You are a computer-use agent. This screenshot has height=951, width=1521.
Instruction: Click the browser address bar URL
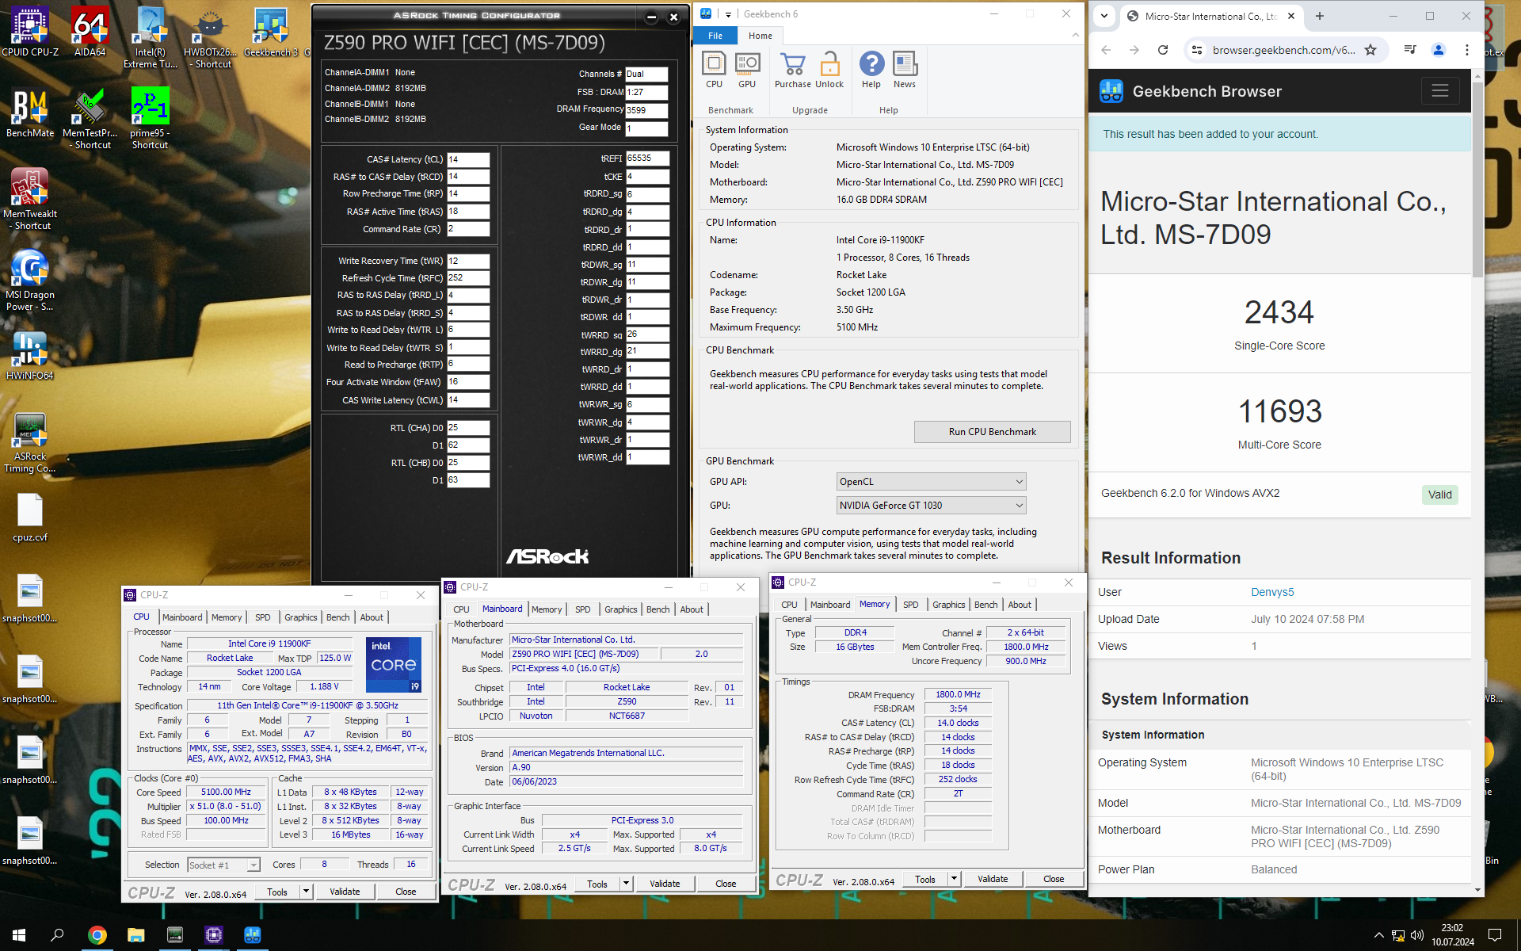click(1283, 50)
